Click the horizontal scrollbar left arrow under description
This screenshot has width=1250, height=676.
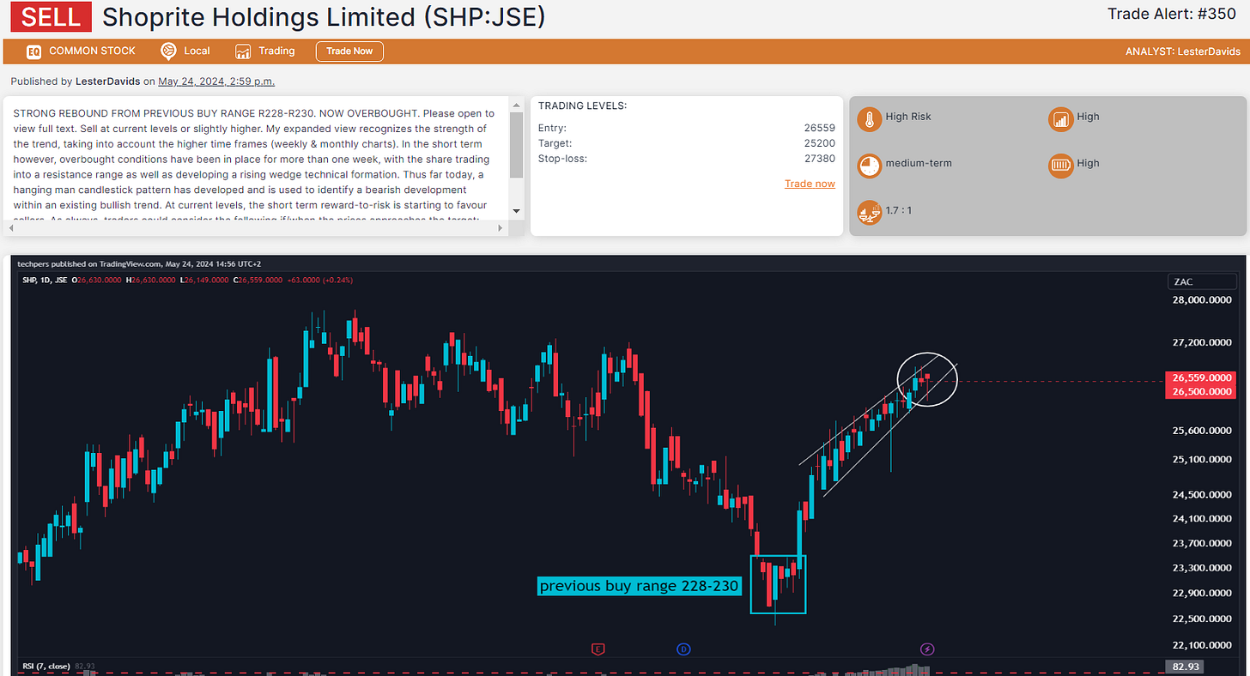coord(11,228)
